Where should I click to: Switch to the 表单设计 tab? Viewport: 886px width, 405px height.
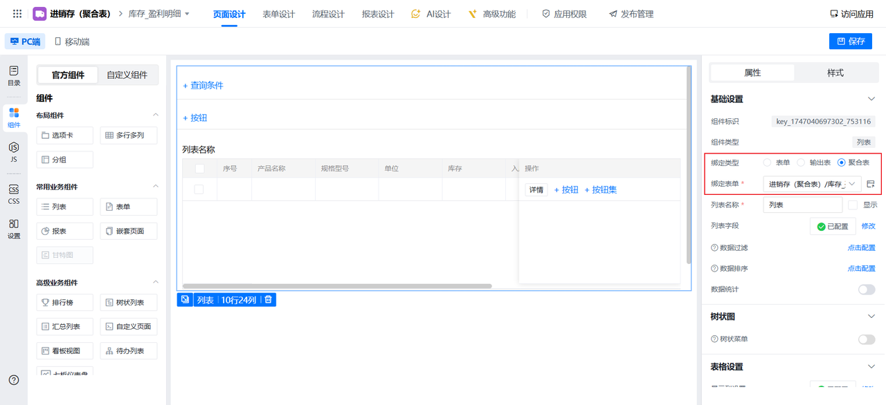[x=279, y=14]
